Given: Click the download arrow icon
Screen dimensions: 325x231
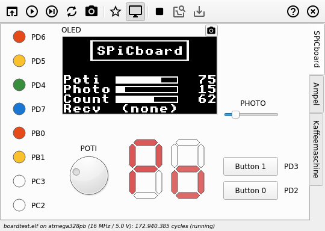Looking at the screenshot, I should 199,11.
